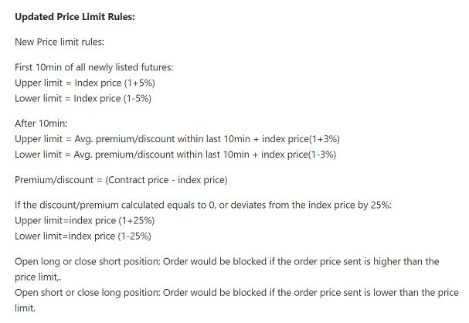The height and width of the screenshot is (323, 469).
Task: Click the word 'futures:' in the text
Action: pyautogui.click(x=155, y=67)
